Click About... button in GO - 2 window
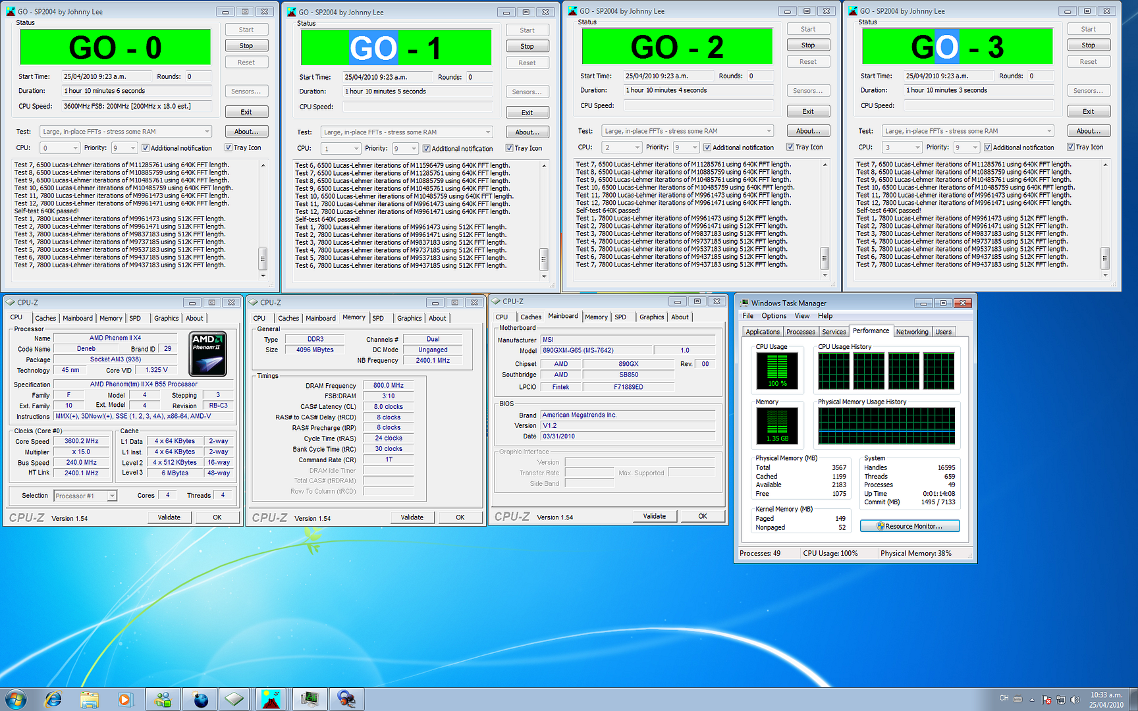This screenshot has width=1138, height=711. (808, 131)
